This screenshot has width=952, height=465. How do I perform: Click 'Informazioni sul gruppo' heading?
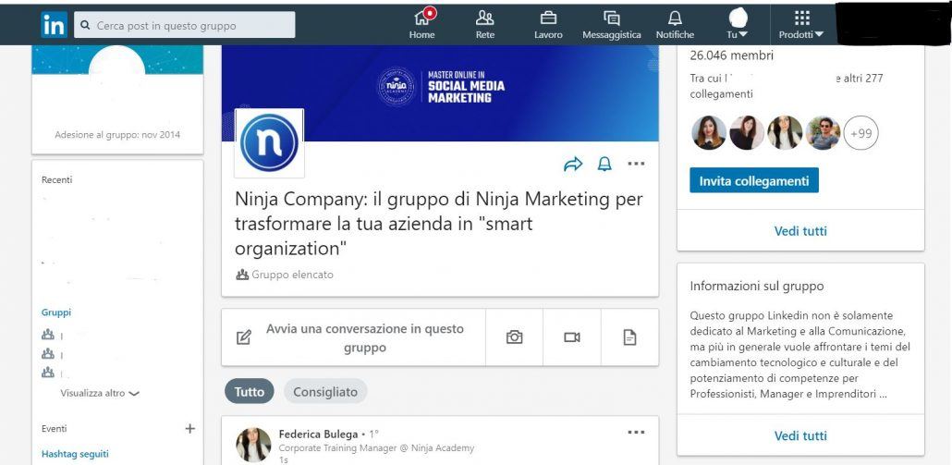point(756,286)
